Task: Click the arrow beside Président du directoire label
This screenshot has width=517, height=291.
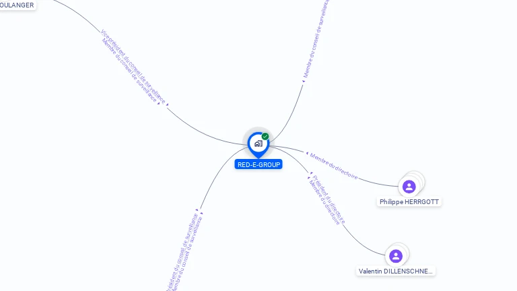Action: pos(310,174)
